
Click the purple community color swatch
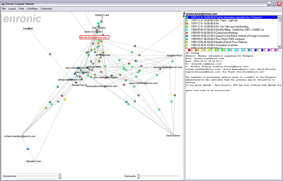tap(269, 50)
